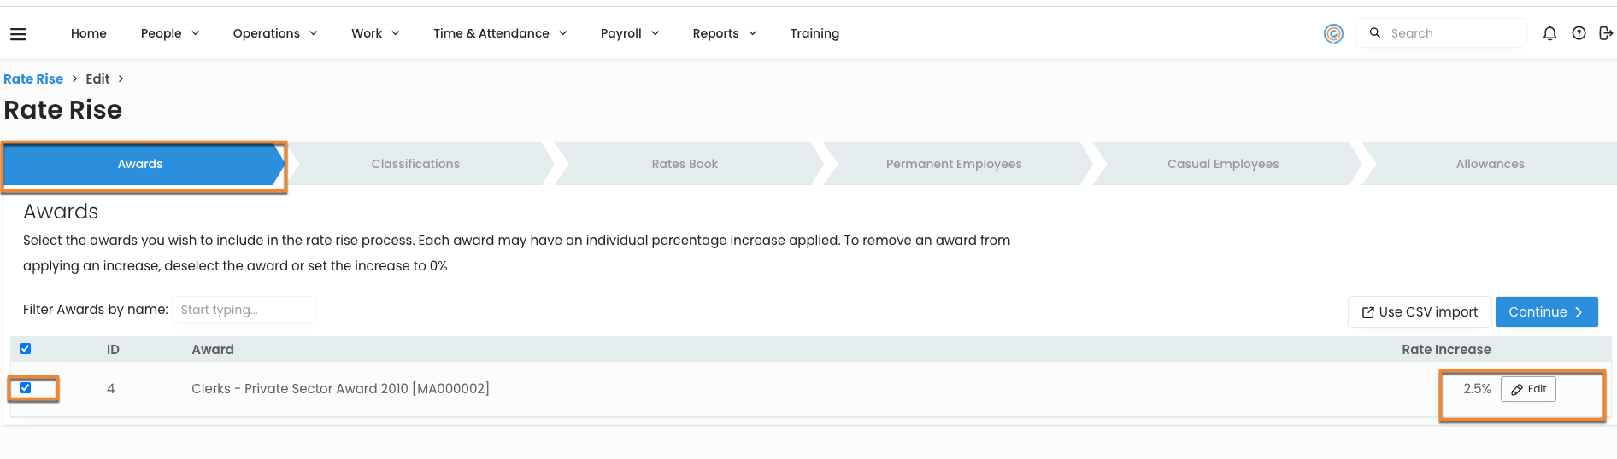Uncheck the Clerks Private Sector Award checkbox
Image resolution: width=1617 pixels, height=459 pixels.
(26, 388)
